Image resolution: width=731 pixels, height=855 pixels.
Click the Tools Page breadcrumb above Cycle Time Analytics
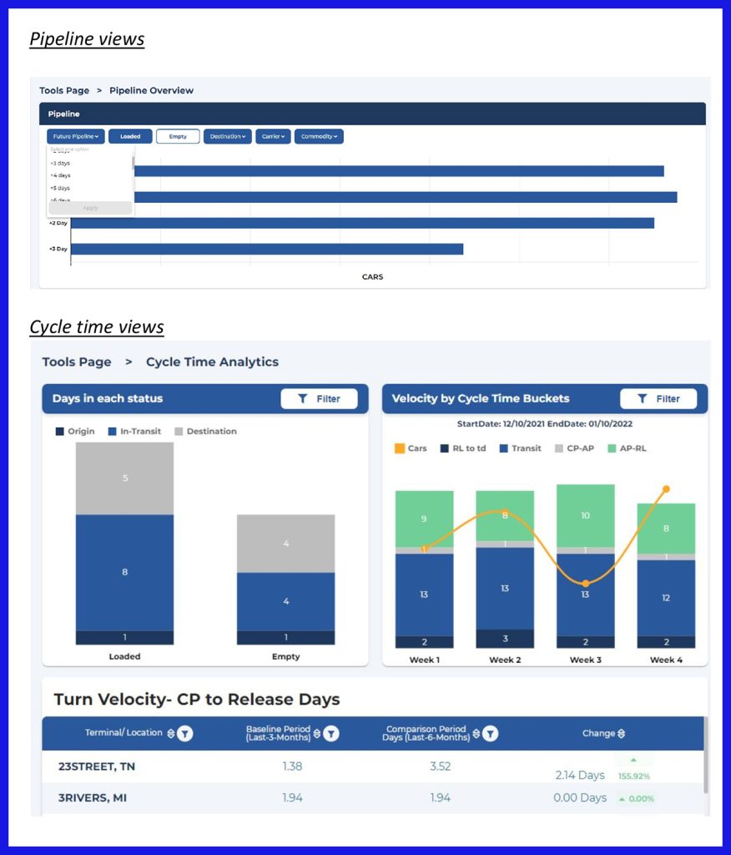click(x=77, y=362)
